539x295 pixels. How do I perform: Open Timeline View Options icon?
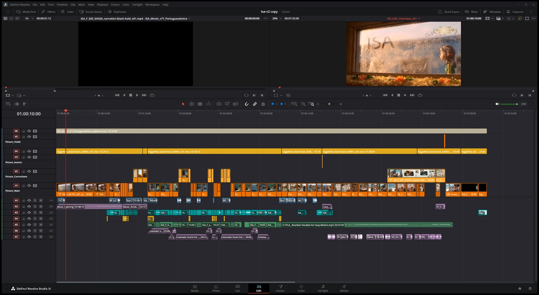[8, 104]
